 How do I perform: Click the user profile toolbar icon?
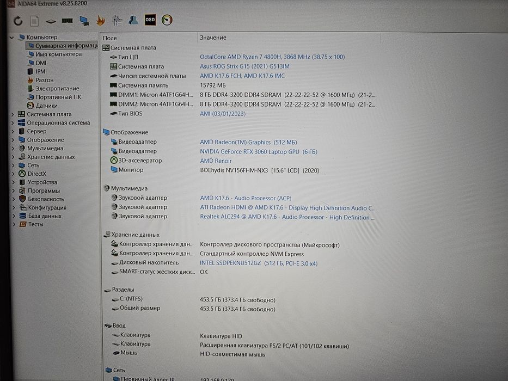133,20
